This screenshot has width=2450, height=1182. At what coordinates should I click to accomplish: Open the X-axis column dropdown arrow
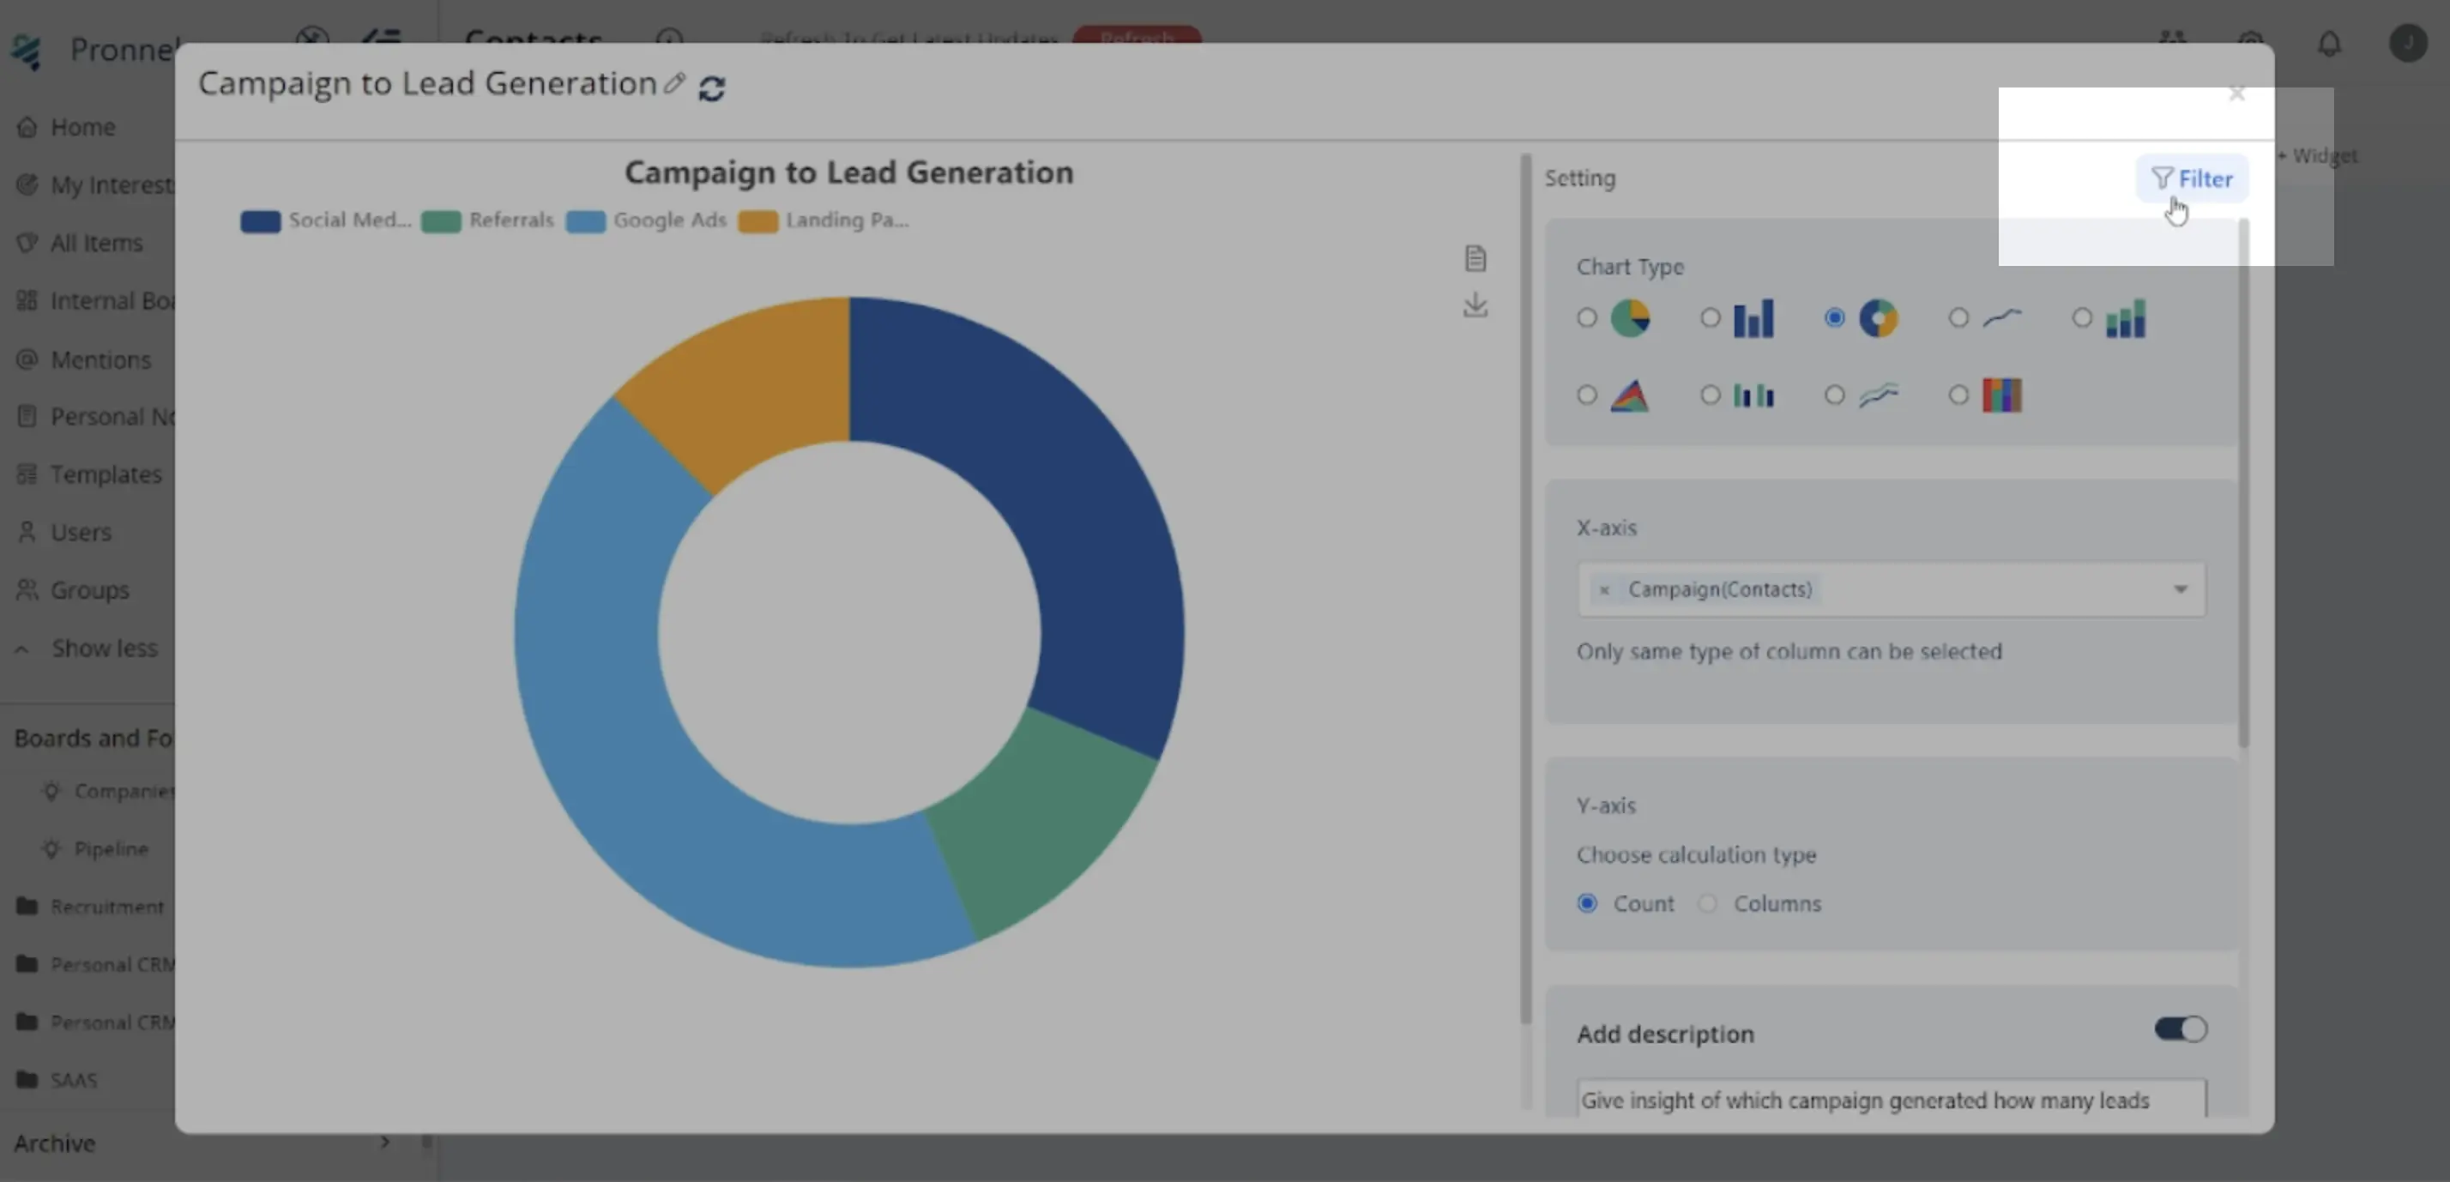[2181, 589]
